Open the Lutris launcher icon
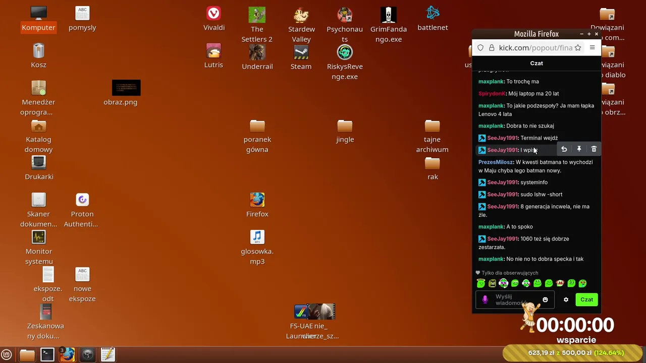The height and width of the screenshot is (363, 646). pos(213,56)
